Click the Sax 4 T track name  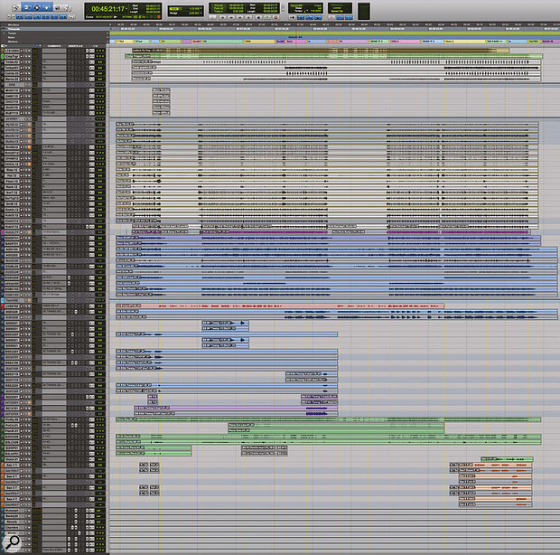tap(11, 499)
